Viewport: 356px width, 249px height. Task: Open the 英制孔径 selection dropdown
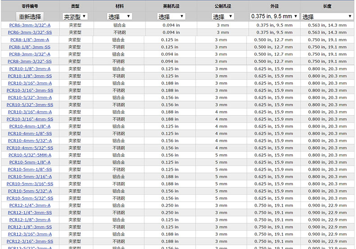tap(170, 17)
